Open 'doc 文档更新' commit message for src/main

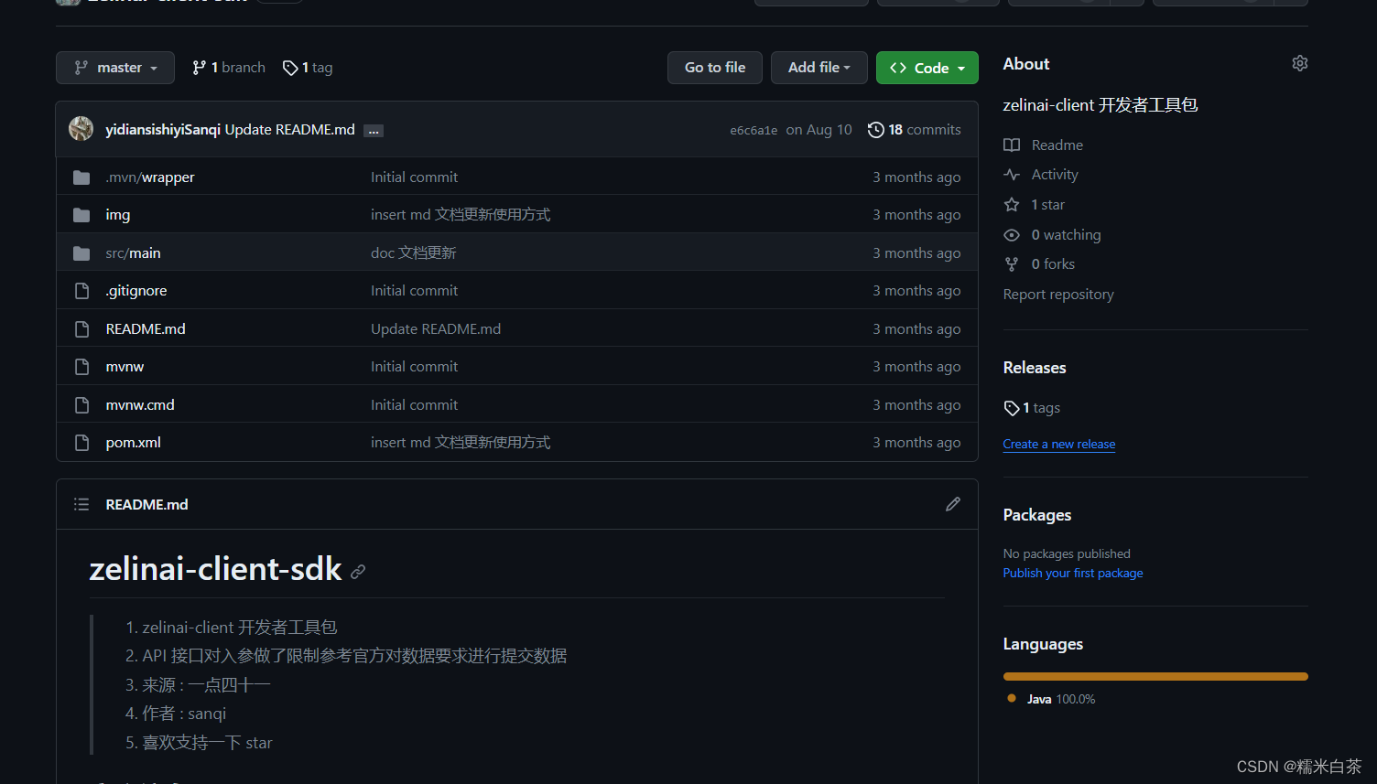point(414,253)
